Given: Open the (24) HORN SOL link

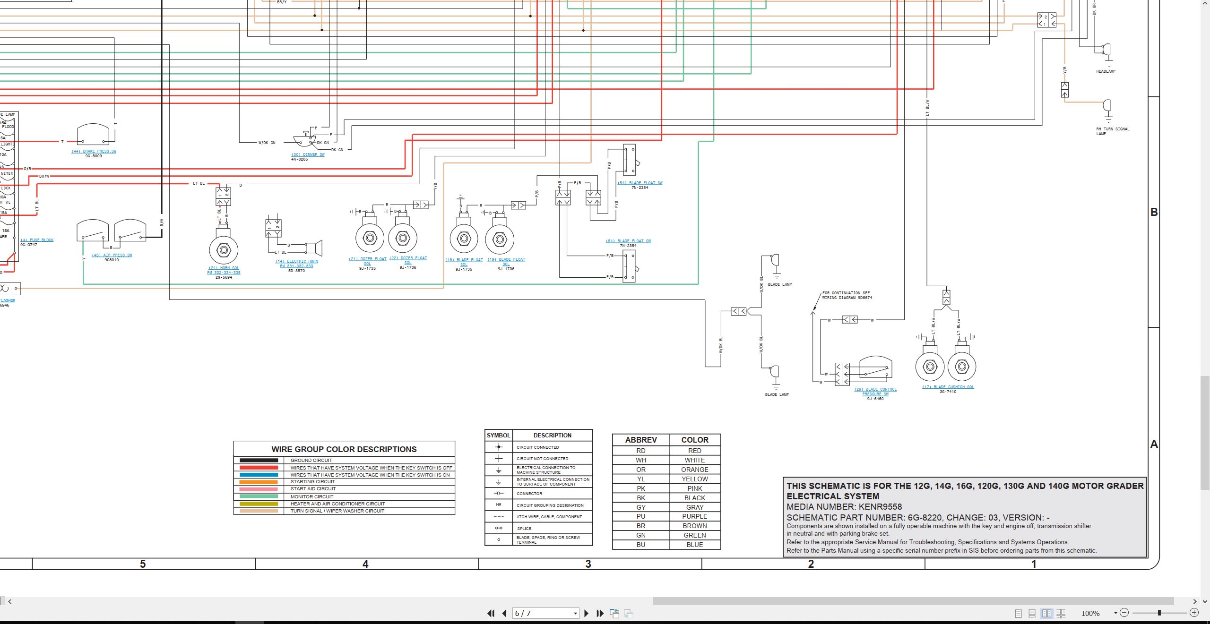Looking at the screenshot, I should (224, 270).
